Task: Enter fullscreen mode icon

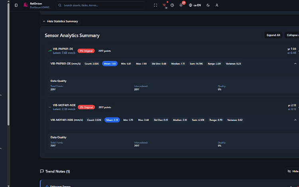Action: pos(155,5)
